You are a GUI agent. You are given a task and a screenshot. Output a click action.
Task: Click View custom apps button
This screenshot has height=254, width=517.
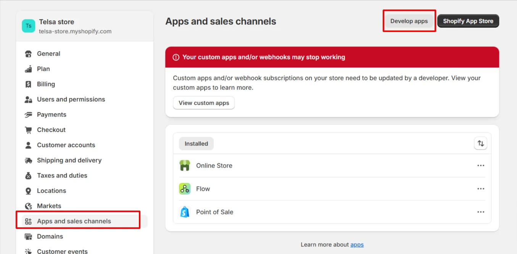click(204, 103)
